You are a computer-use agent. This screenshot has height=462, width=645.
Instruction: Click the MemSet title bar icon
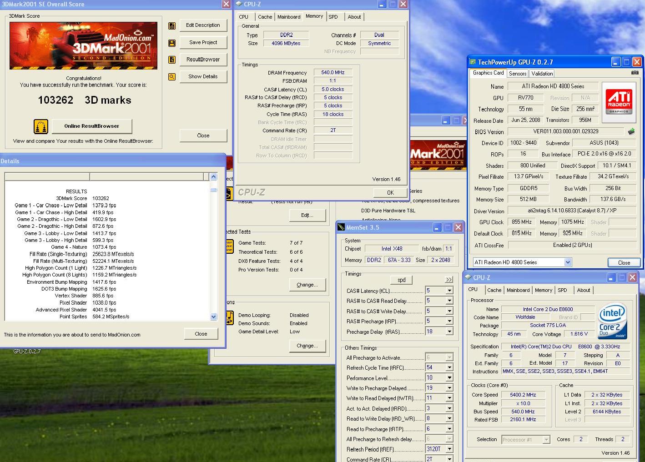click(341, 227)
